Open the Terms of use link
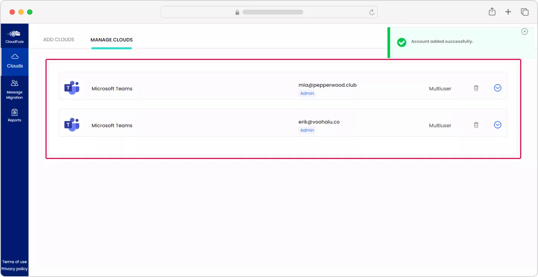This screenshot has width=538, height=277. [x=15, y=262]
